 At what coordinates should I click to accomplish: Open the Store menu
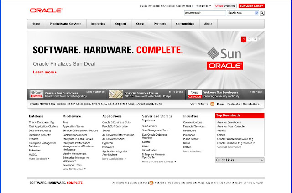click(x=140, y=24)
